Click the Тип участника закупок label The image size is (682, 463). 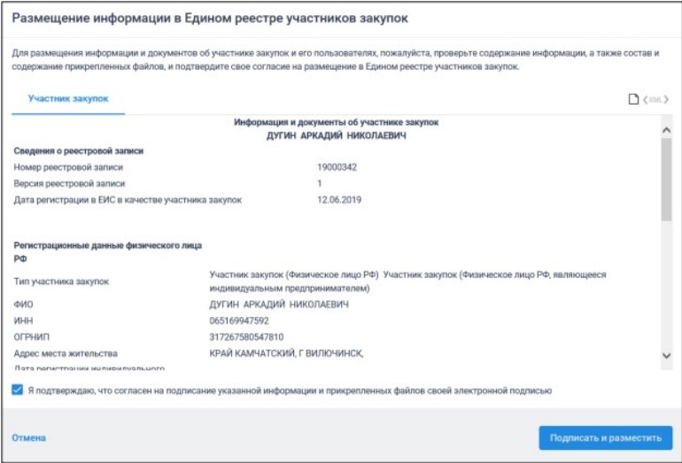[61, 282]
